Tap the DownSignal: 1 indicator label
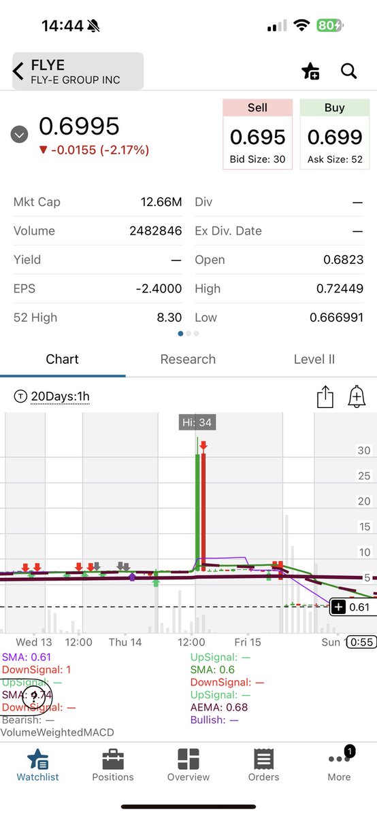The image size is (377, 816). (37, 670)
